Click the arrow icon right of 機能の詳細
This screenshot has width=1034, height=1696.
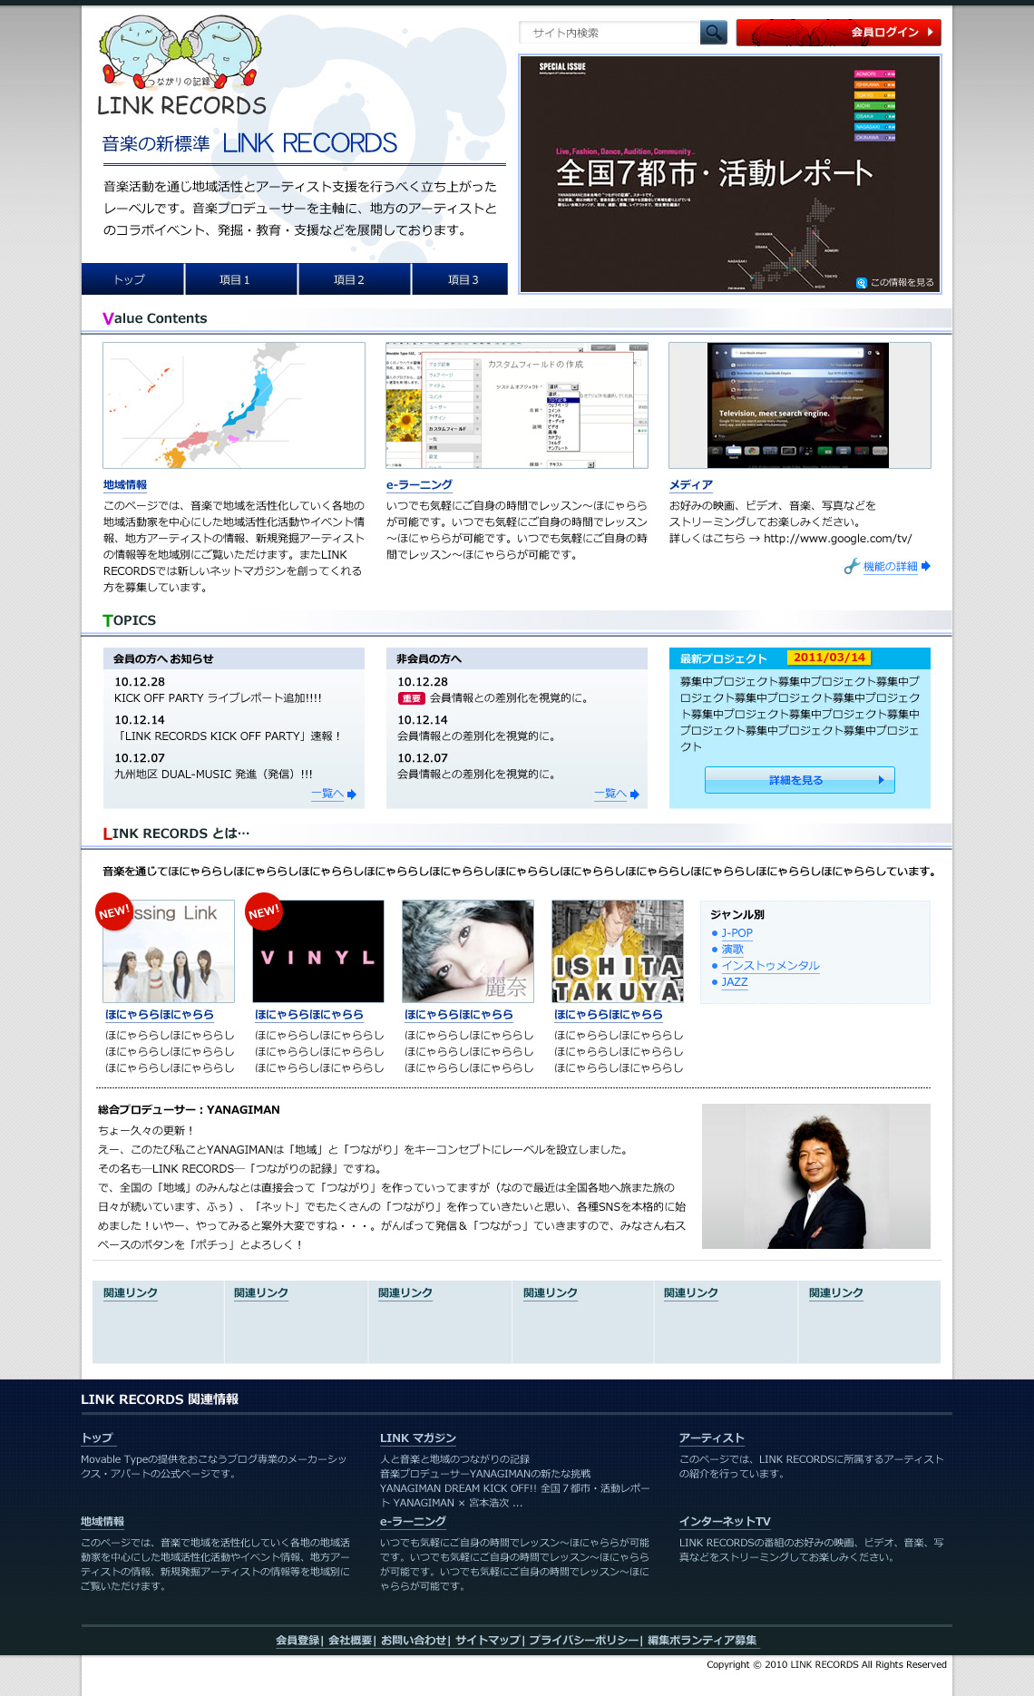click(x=926, y=566)
